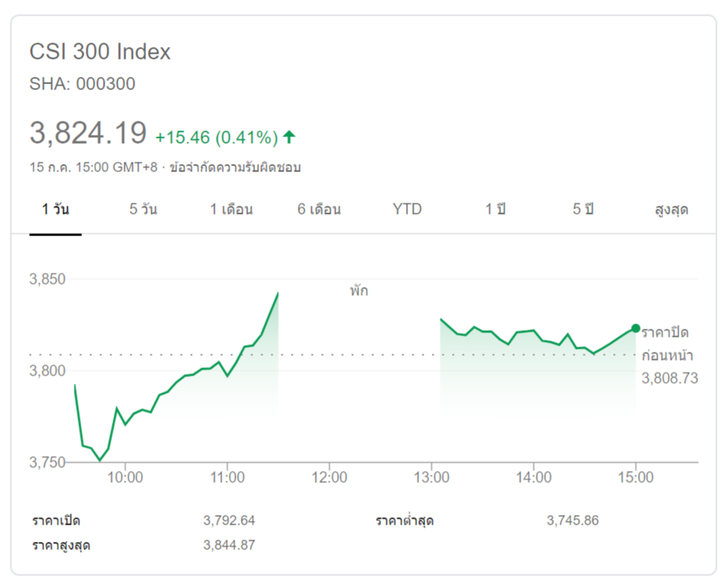
Task: Switch to the YTD tab
Action: click(x=407, y=209)
